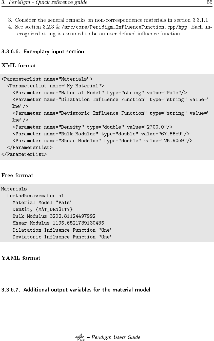Image resolution: width=214 pixels, height=341 pixels.
Task: Click the free-format 'Bulk Modulus 3202.81124497992' line
Action: pos(54,216)
